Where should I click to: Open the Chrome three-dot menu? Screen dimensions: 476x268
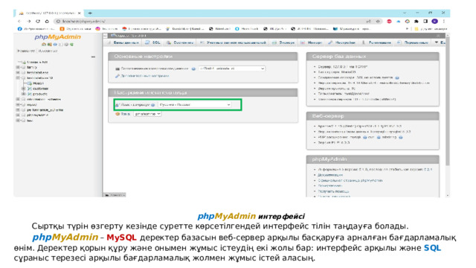click(x=444, y=22)
